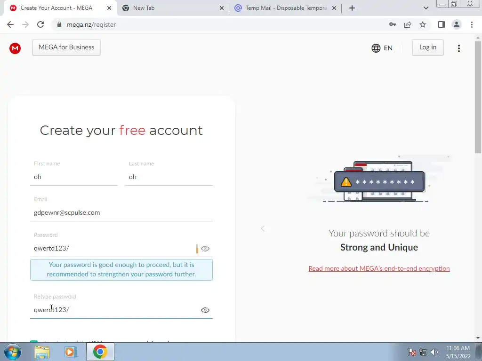The image size is (482, 361).
Task: Close the New Tab tab
Action: pyautogui.click(x=222, y=8)
